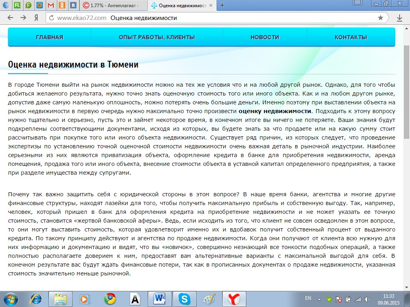Reload the current page
The height and width of the screenshot is (307, 410).
tap(52, 18)
